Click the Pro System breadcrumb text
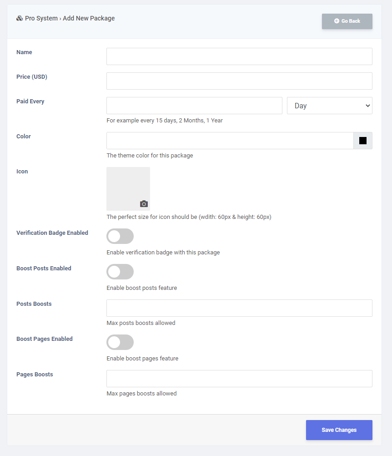 pos(41,18)
